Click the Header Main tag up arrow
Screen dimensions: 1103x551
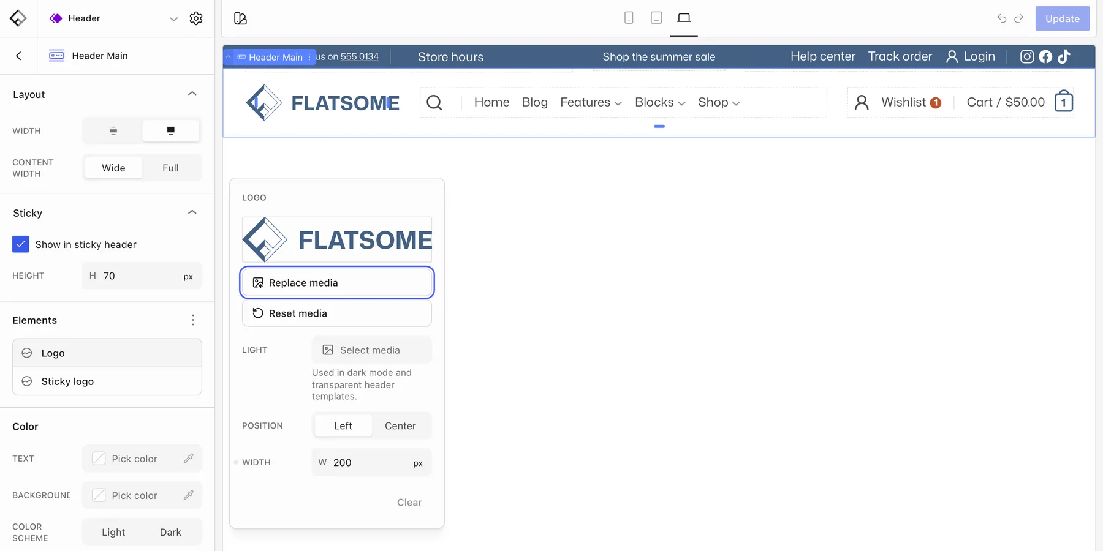[229, 57]
